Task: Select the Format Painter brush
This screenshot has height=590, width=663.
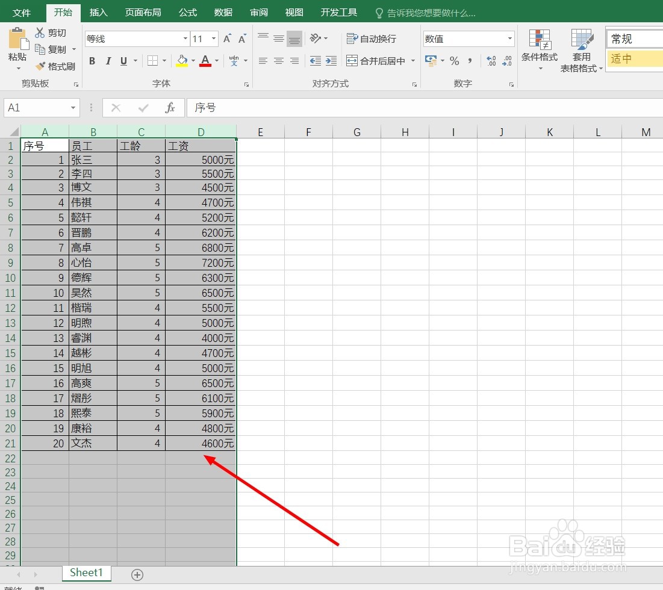Action: (x=40, y=66)
